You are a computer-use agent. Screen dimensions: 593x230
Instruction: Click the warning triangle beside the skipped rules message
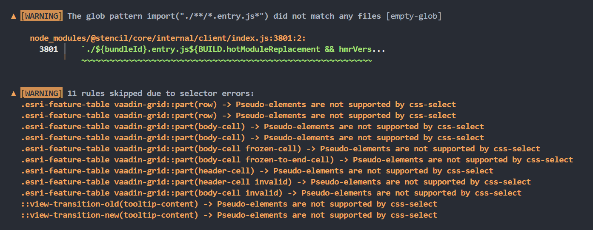tap(14, 94)
